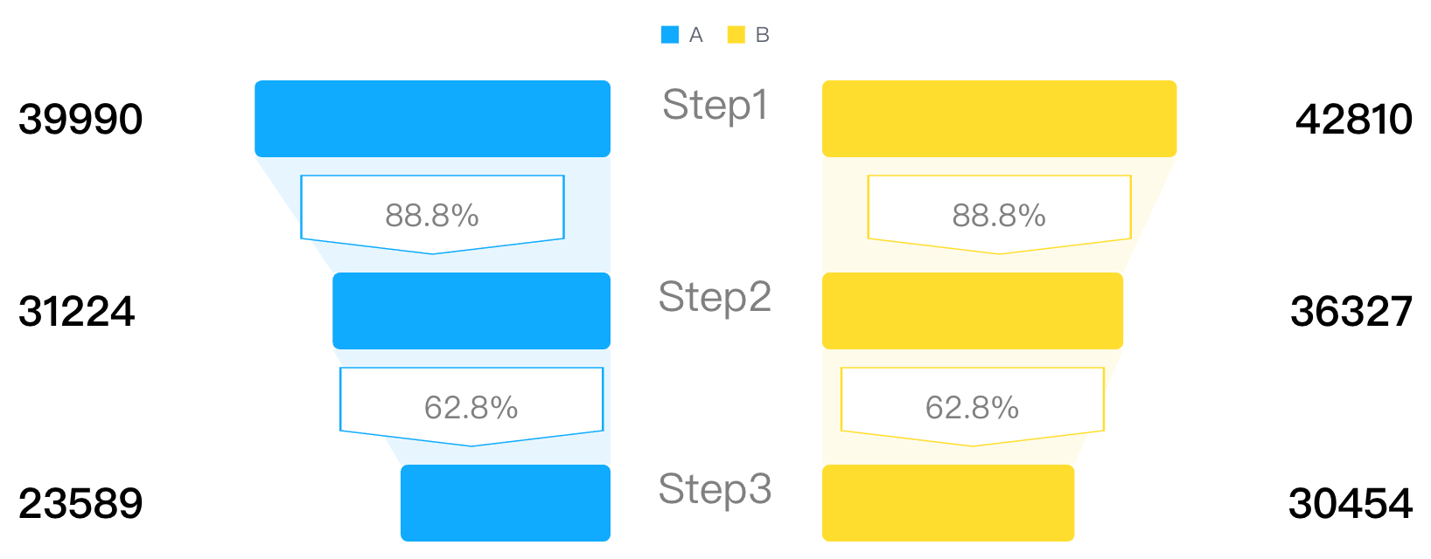The image size is (1431, 559).
Task: Select the blue Step2 bar
Action: (x=471, y=311)
